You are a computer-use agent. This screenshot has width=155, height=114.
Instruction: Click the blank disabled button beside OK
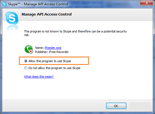point(140,106)
